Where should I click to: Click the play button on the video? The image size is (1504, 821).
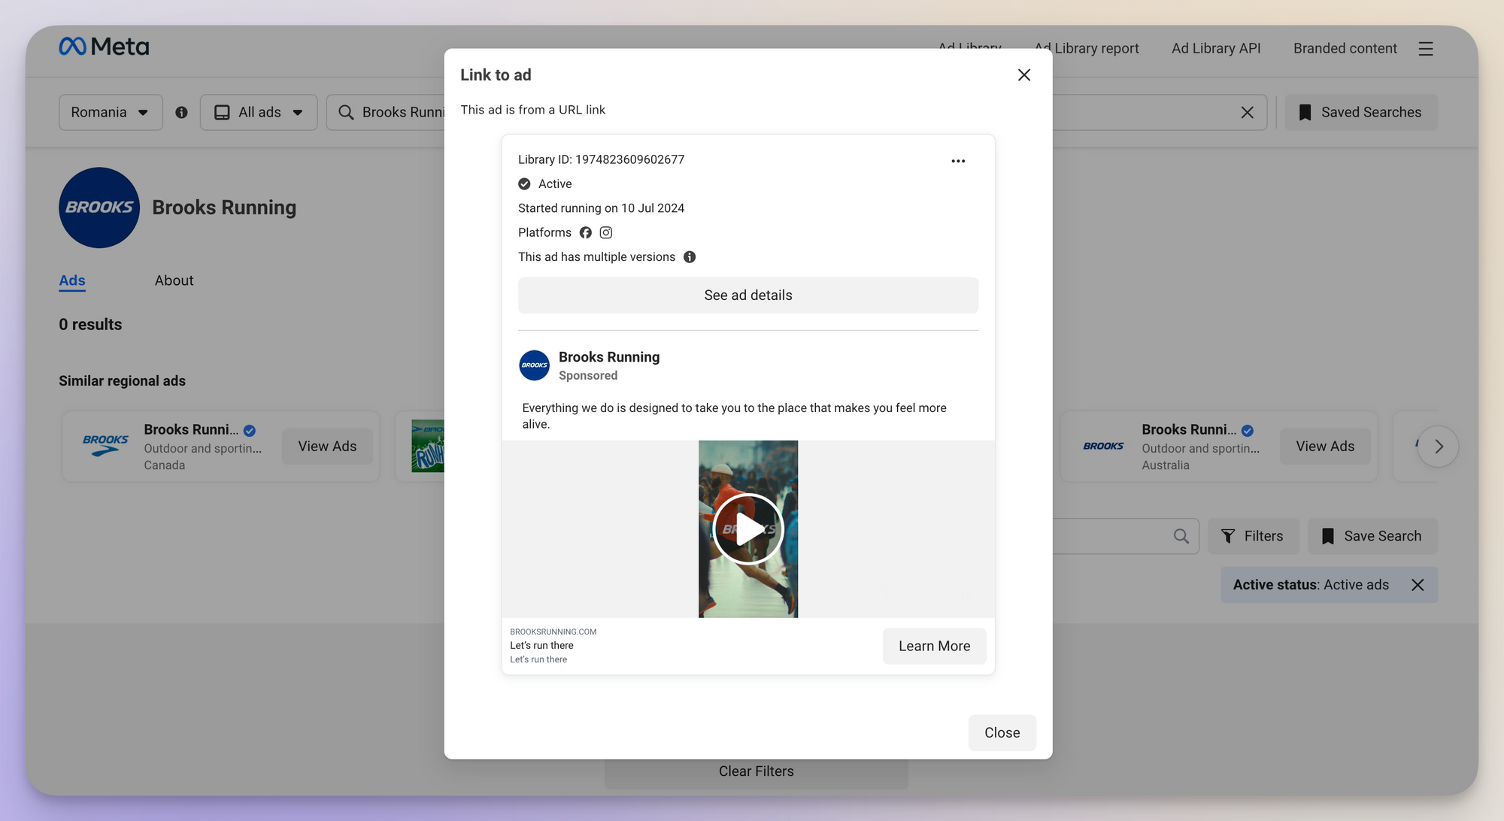[x=748, y=529]
